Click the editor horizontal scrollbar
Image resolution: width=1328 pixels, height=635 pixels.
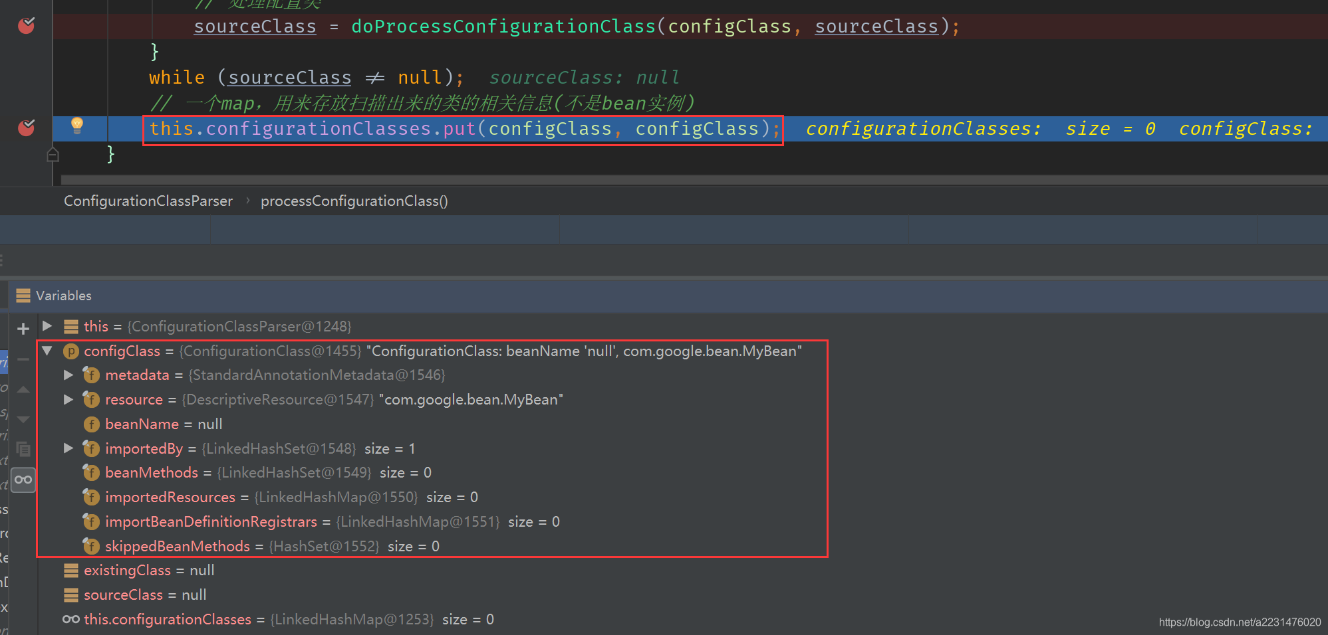[x=694, y=180]
